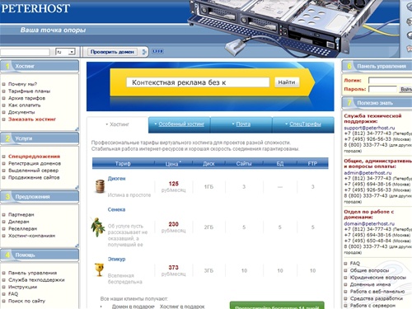
Task: Open the Сенека tariff link
Action: tap(116, 209)
